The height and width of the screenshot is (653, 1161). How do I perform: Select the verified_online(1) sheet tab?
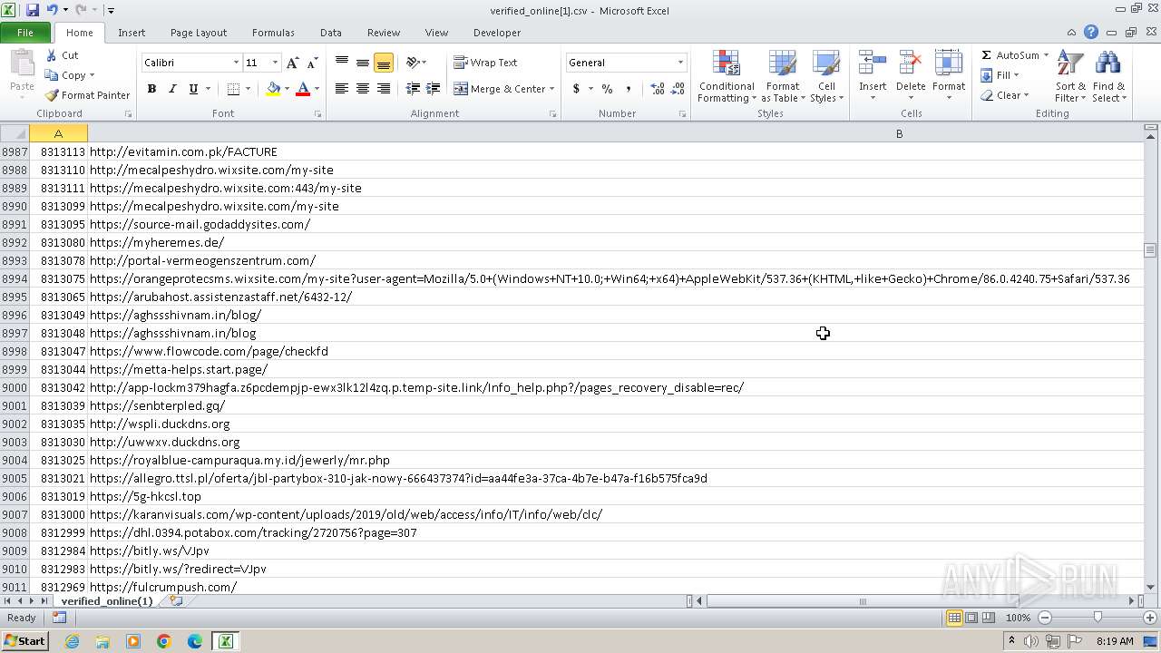pos(107,601)
